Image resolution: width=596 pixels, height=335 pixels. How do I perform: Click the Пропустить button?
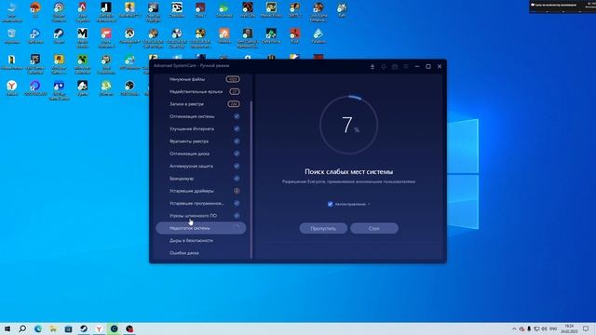pos(323,228)
